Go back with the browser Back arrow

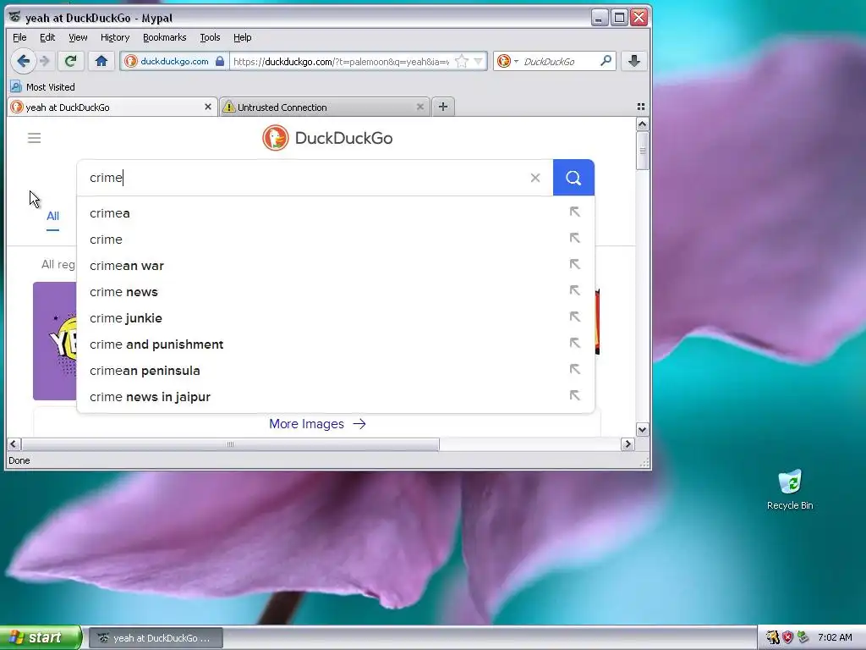[x=23, y=61]
